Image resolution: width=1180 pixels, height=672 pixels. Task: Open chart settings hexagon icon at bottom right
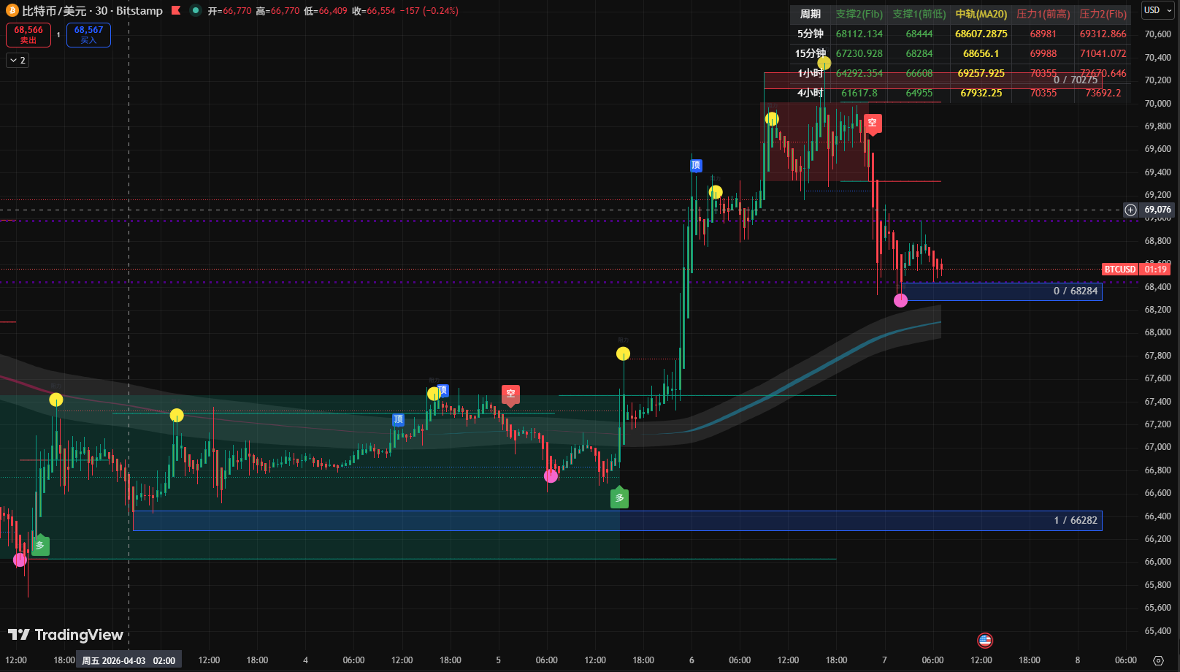point(1158,660)
